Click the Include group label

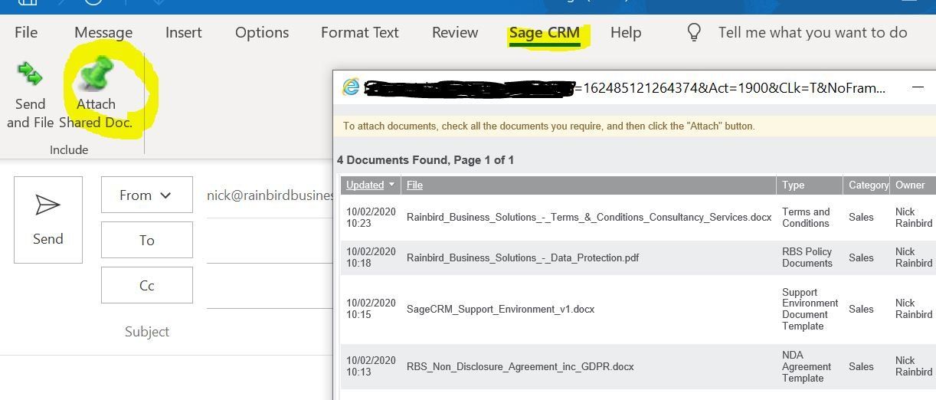click(x=69, y=149)
